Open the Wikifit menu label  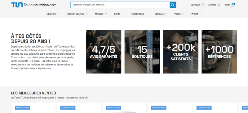pyautogui.click(x=195, y=14)
